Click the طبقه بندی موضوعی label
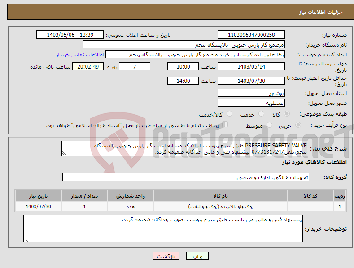354x268 pixels. click(x=323, y=114)
